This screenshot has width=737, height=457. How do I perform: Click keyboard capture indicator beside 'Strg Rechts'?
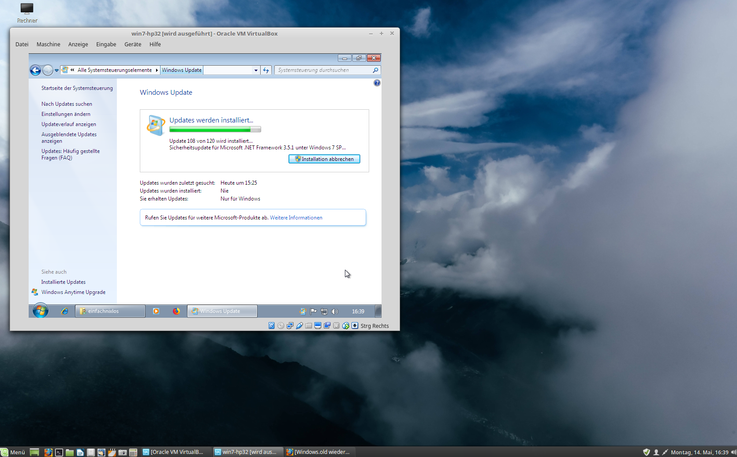tap(355, 326)
